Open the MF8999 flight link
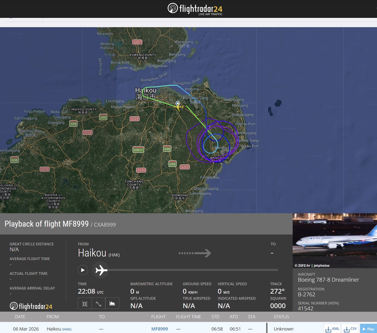377x333 pixels. [159, 329]
